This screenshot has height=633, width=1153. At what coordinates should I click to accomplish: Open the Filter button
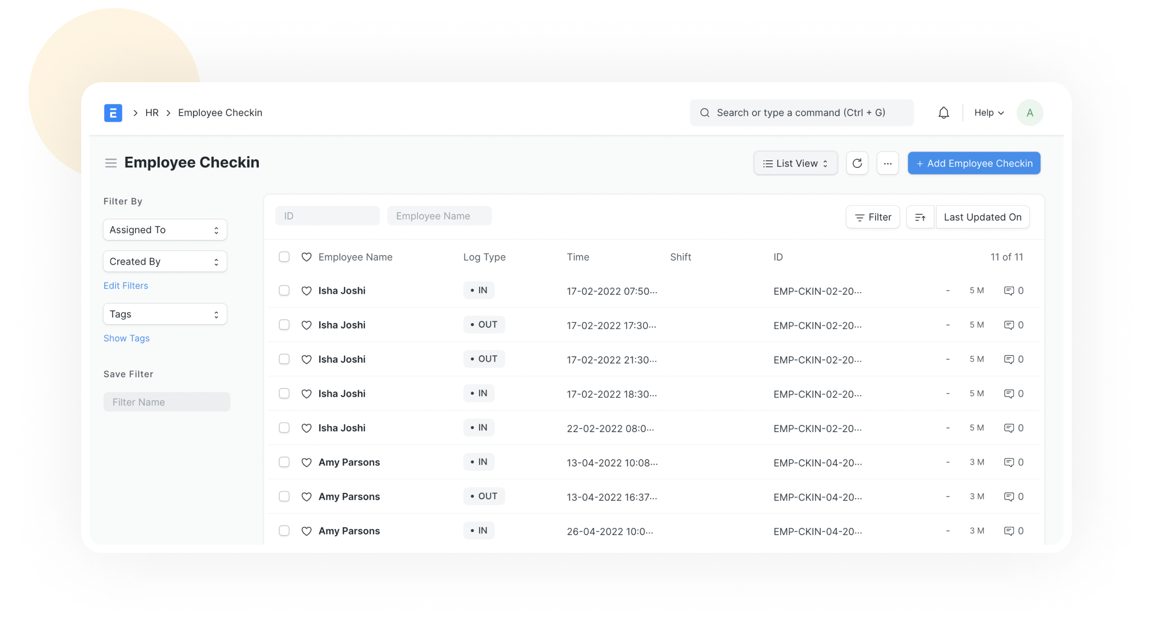pos(873,217)
